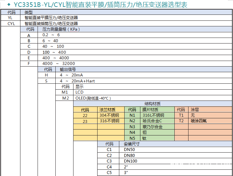Click the 蒙乃尔合金 diaphragm material cell

(x=152, y=127)
